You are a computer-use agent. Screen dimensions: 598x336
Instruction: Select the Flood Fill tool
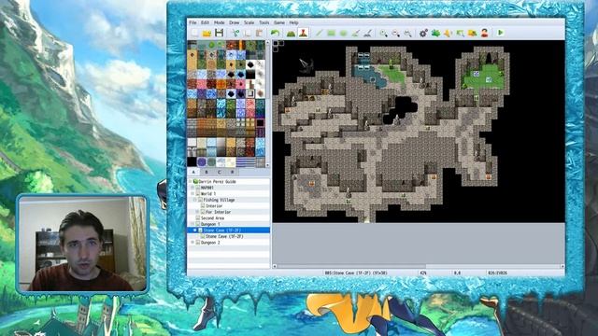355,34
